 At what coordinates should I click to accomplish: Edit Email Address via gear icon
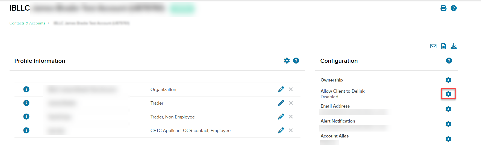[x=448, y=109]
